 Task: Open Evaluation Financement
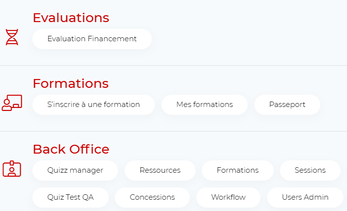pyautogui.click(x=92, y=39)
